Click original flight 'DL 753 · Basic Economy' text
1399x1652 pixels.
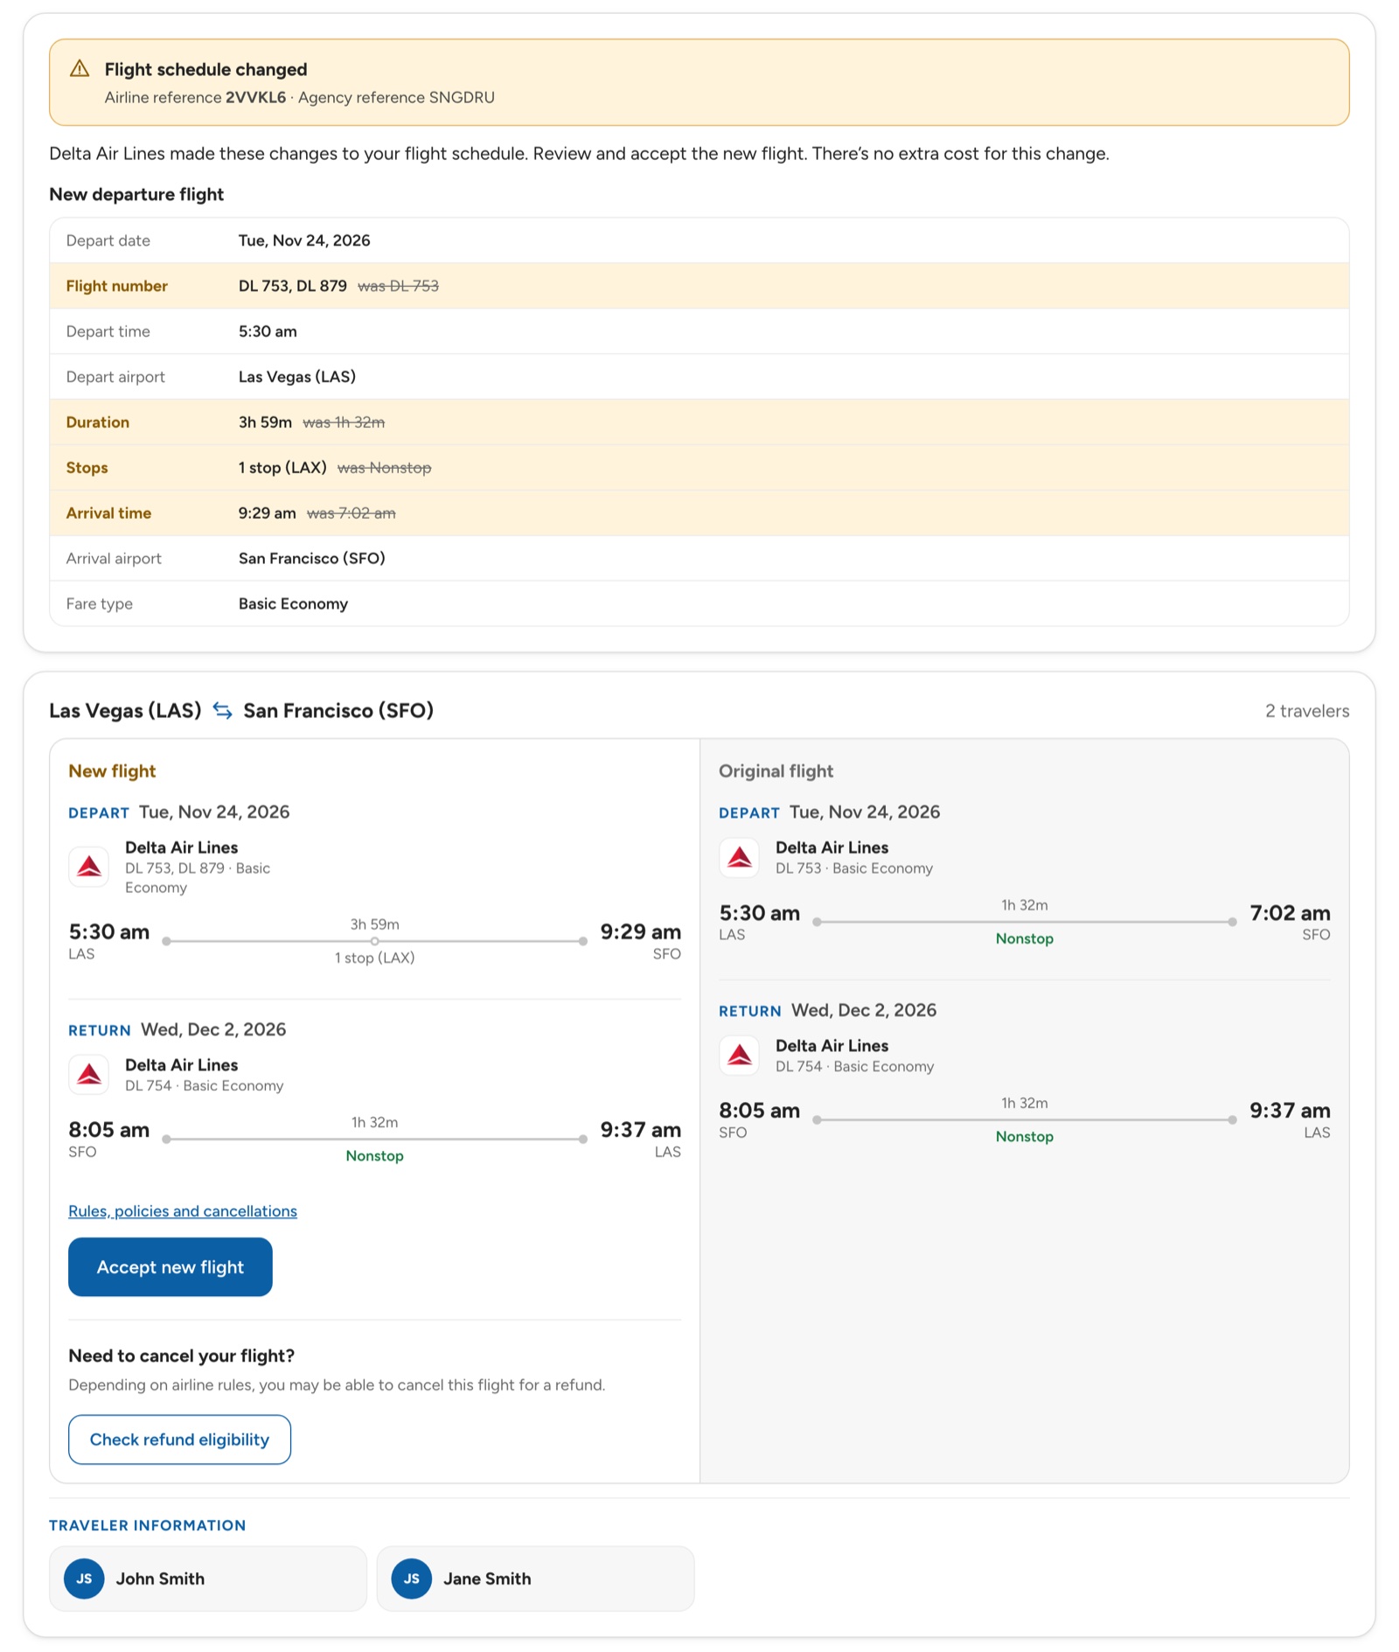tap(854, 868)
